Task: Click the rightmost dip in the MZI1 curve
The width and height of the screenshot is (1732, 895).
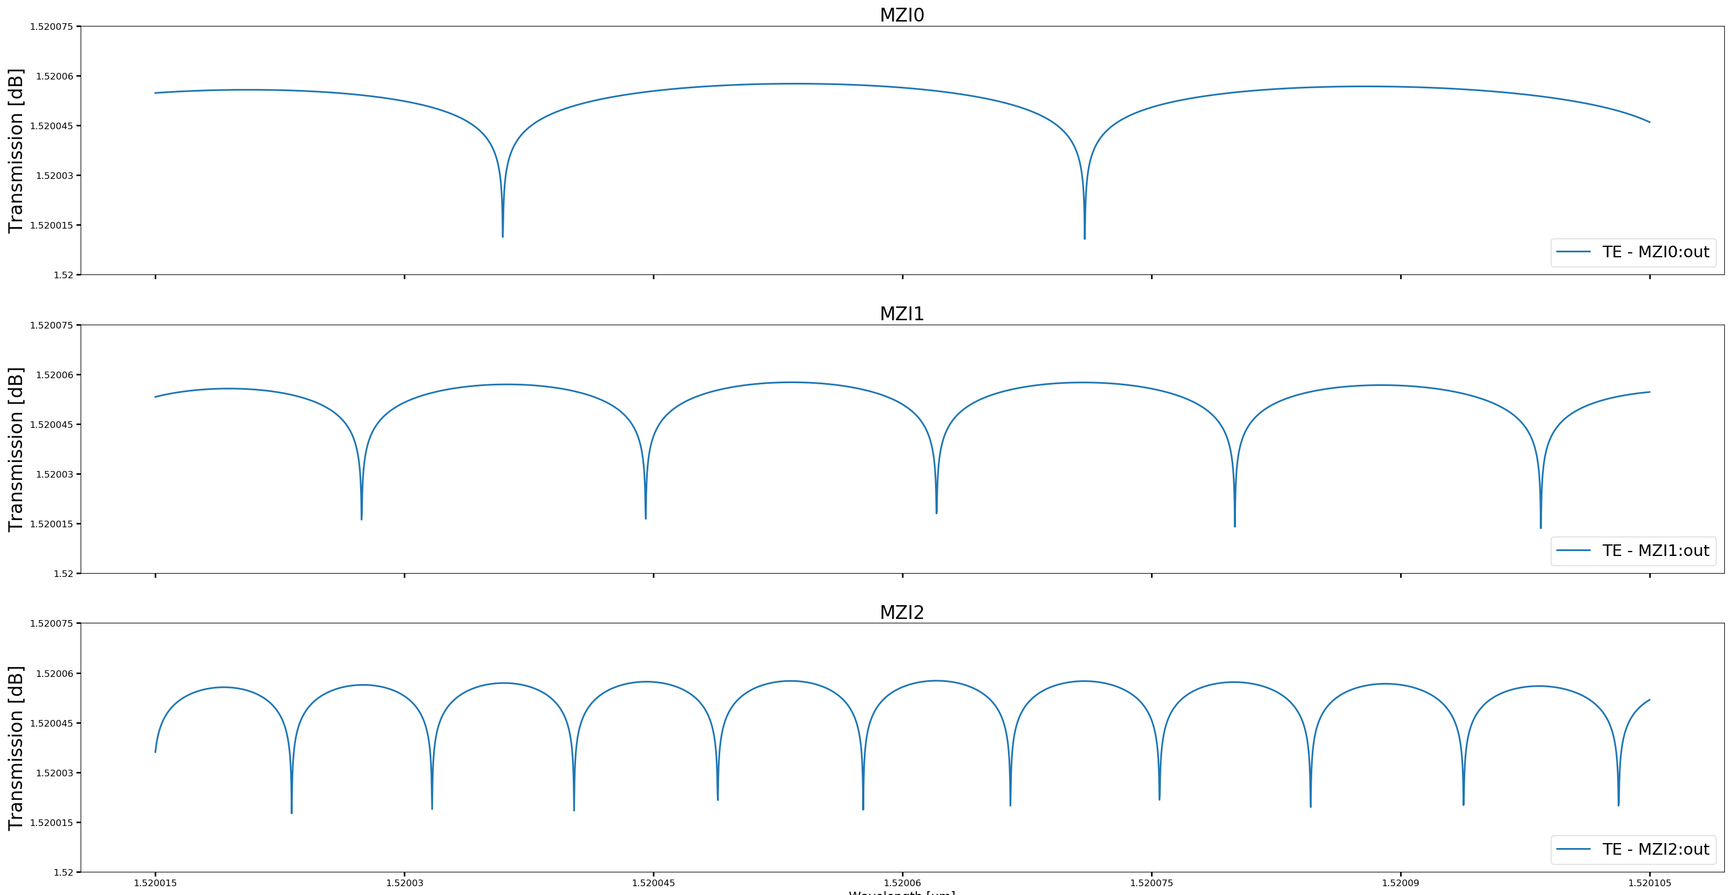Action: [x=1541, y=523]
